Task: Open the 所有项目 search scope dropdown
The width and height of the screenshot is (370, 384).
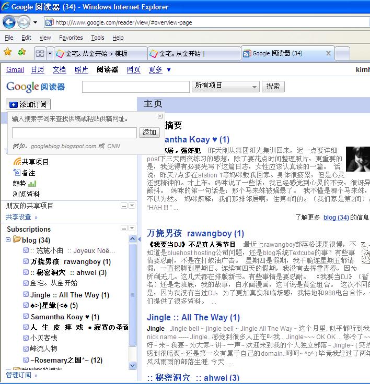Action: (x=225, y=86)
